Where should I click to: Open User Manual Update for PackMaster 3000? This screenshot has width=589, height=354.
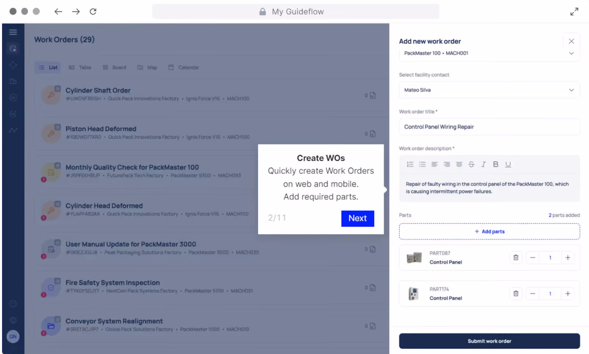tap(131, 244)
